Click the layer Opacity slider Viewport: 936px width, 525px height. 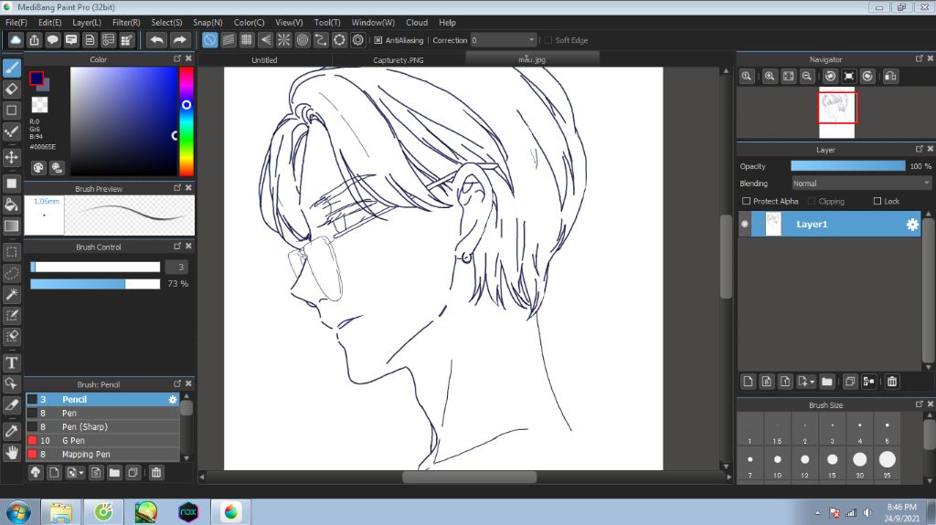click(x=847, y=166)
